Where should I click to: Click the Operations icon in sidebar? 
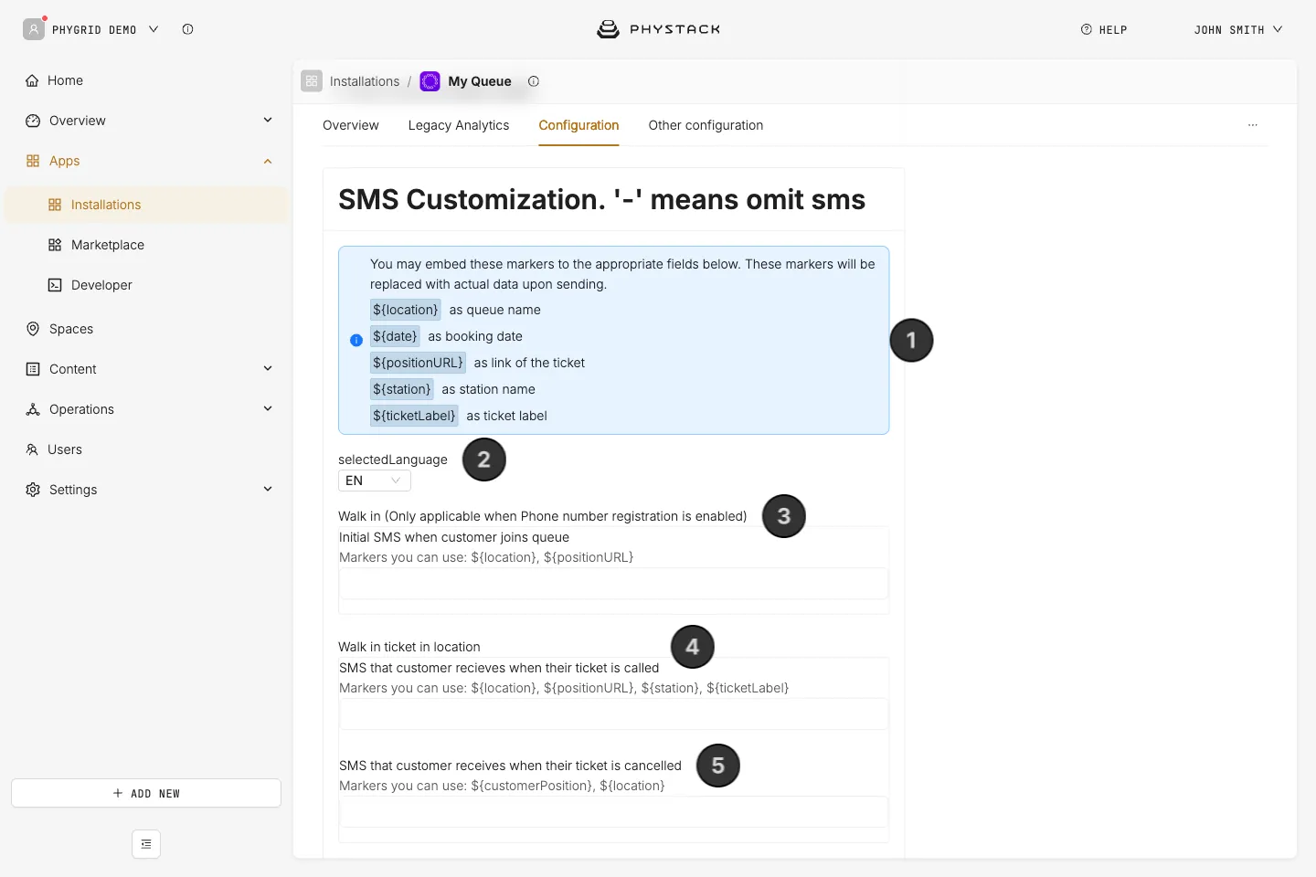(x=33, y=409)
